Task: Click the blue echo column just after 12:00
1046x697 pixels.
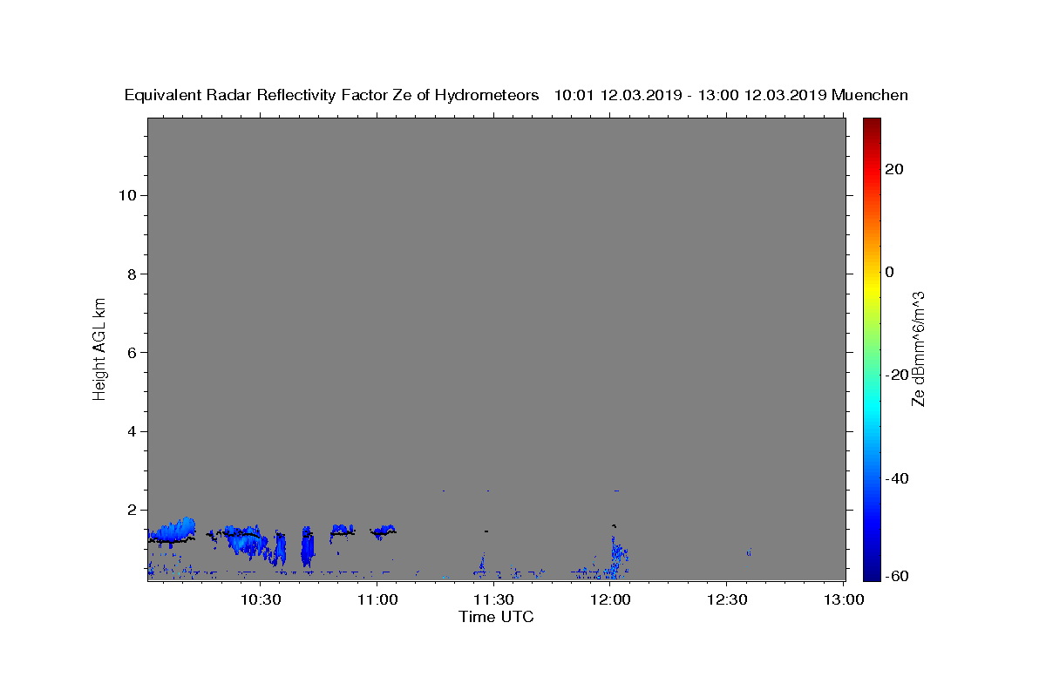Action: [x=616, y=558]
